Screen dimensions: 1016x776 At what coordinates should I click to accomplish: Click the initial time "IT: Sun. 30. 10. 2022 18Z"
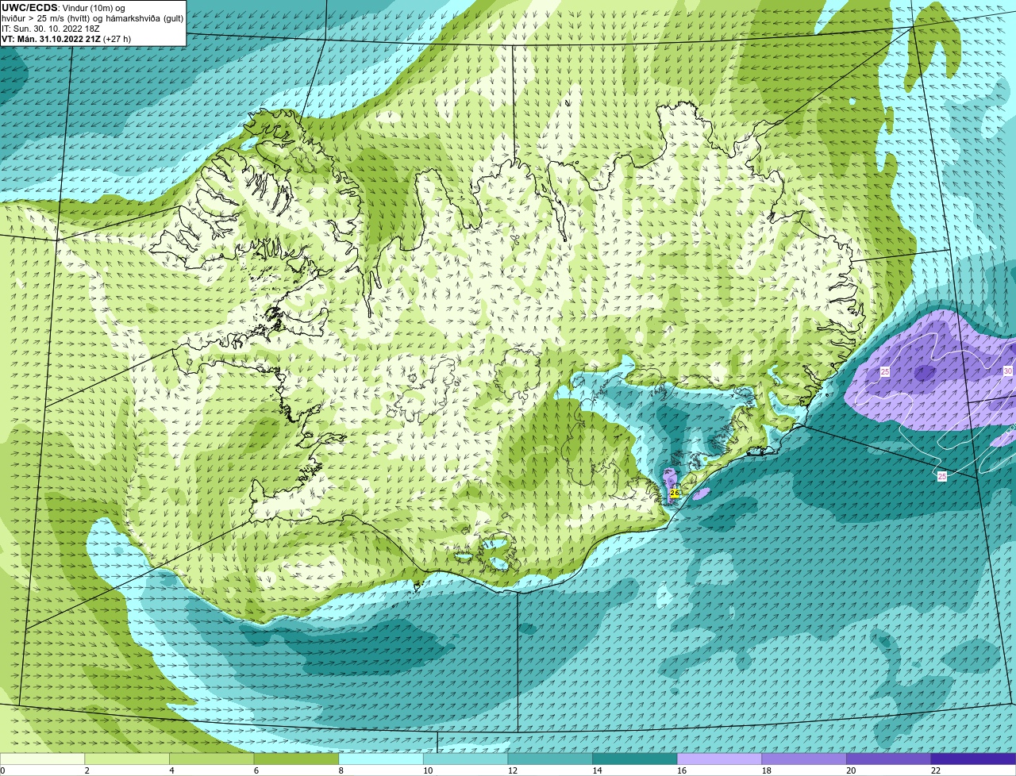click(52, 29)
